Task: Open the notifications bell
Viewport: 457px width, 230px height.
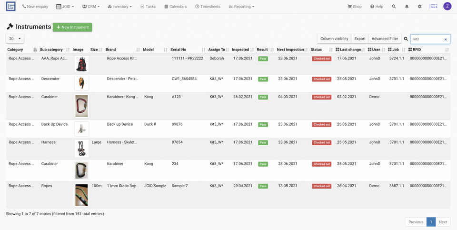Action: pos(407,7)
